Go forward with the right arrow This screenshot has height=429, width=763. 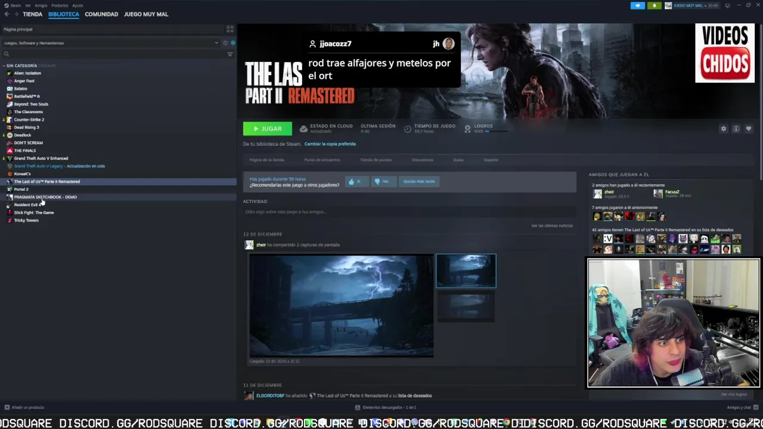[15, 14]
